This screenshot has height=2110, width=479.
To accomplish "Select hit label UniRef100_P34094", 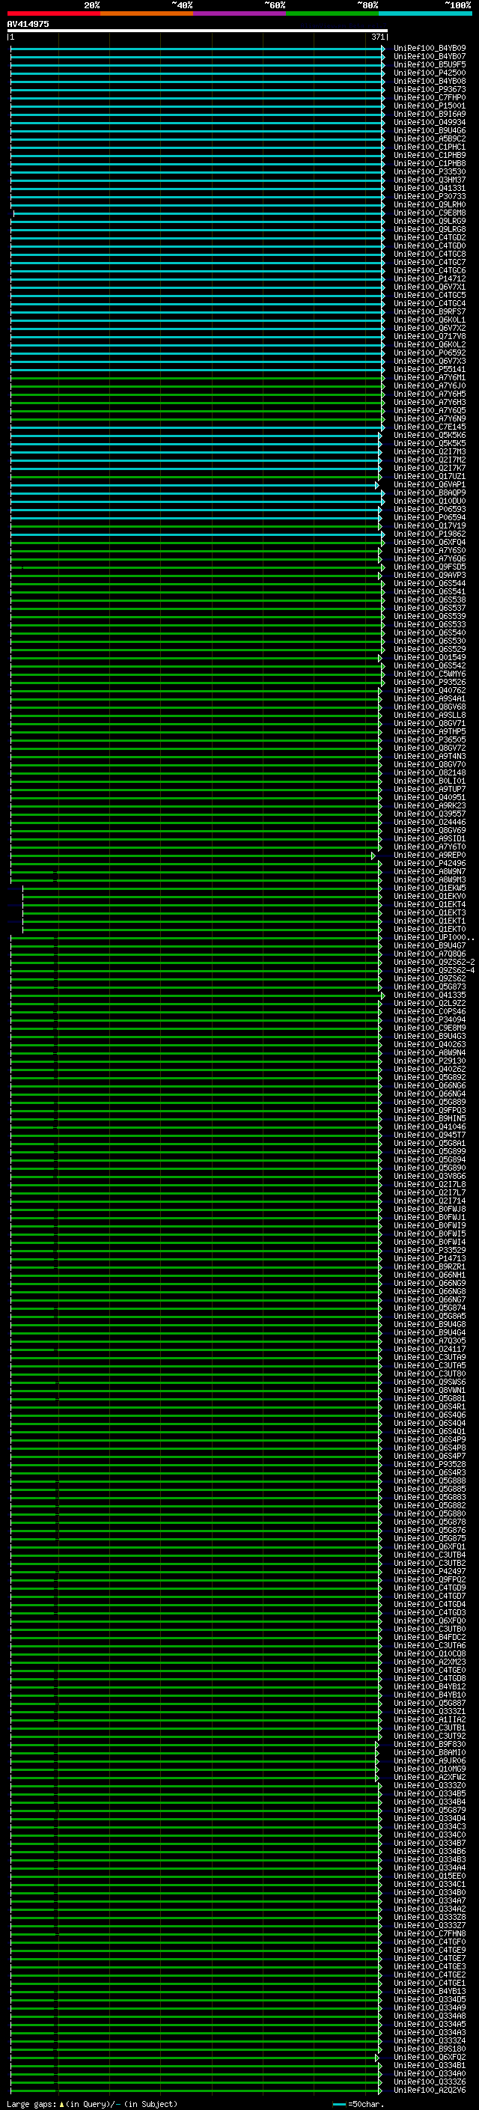I will coord(430,1019).
